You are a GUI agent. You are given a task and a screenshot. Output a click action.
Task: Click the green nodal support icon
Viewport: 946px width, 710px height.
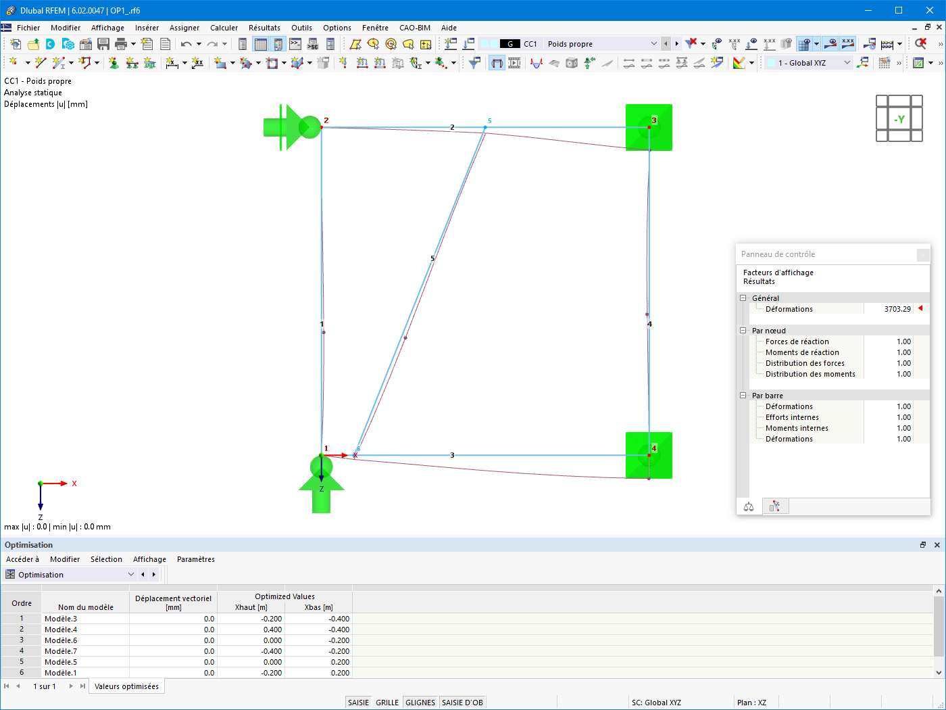(x=114, y=63)
